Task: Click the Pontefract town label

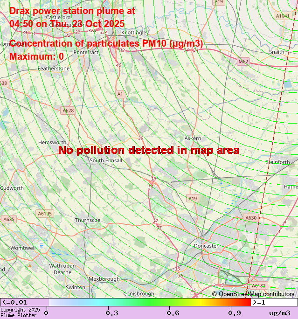Action: (x=86, y=53)
